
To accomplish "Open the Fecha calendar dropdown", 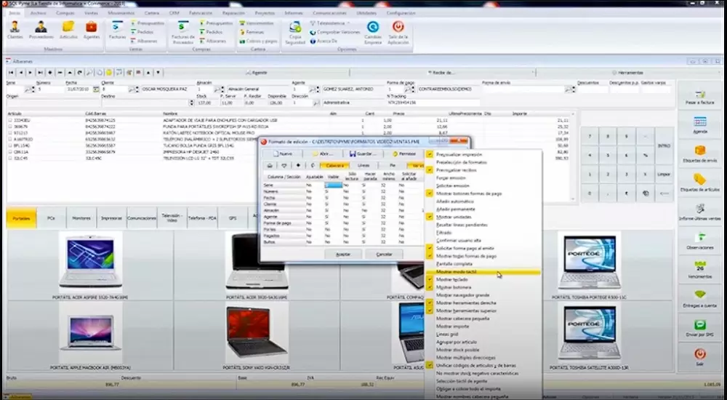I will pos(96,89).
